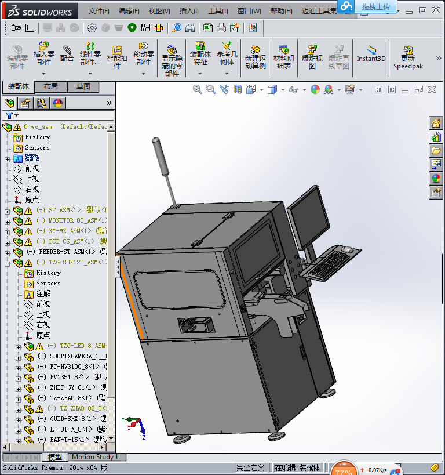
Task: Toggle Instant3D mode
Action: 371,53
